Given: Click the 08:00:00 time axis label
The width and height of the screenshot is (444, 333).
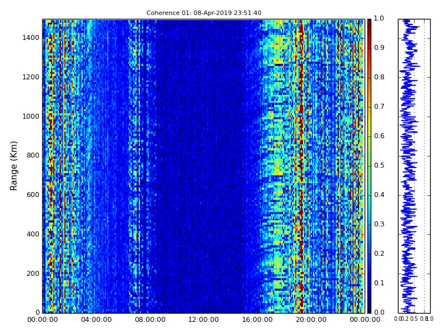Looking at the screenshot, I should pos(150,320).
